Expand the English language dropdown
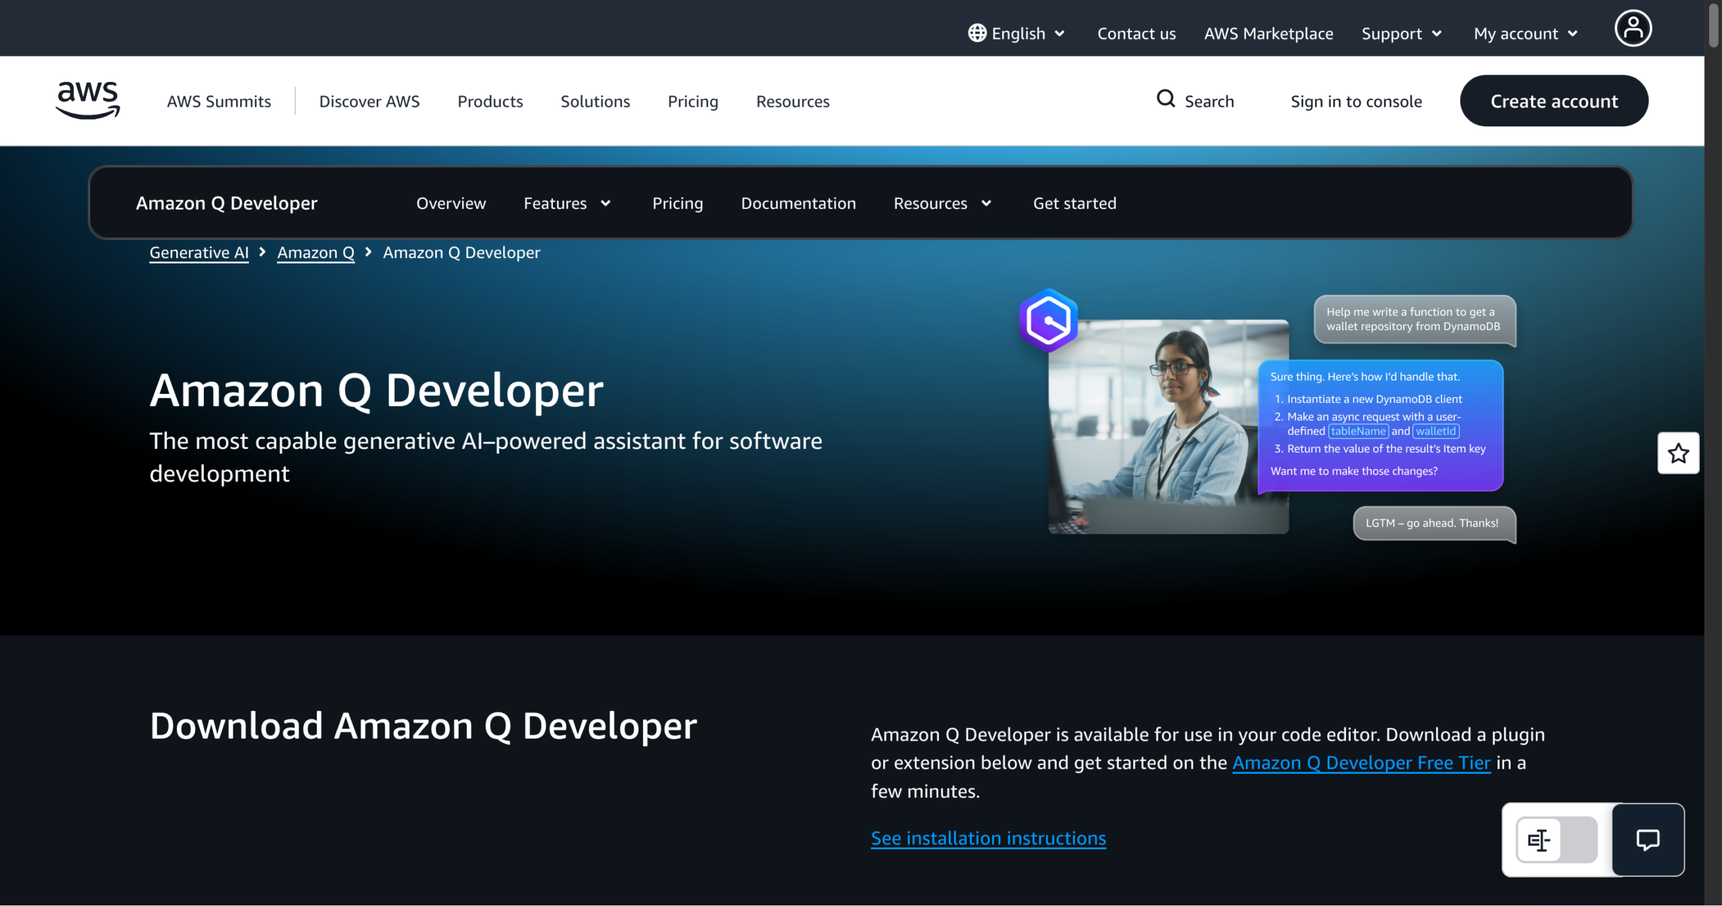 click(x=1016, y=34)
